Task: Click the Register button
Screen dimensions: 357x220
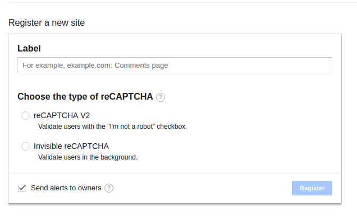Action: pyautogui.click(x=312, y=188)
